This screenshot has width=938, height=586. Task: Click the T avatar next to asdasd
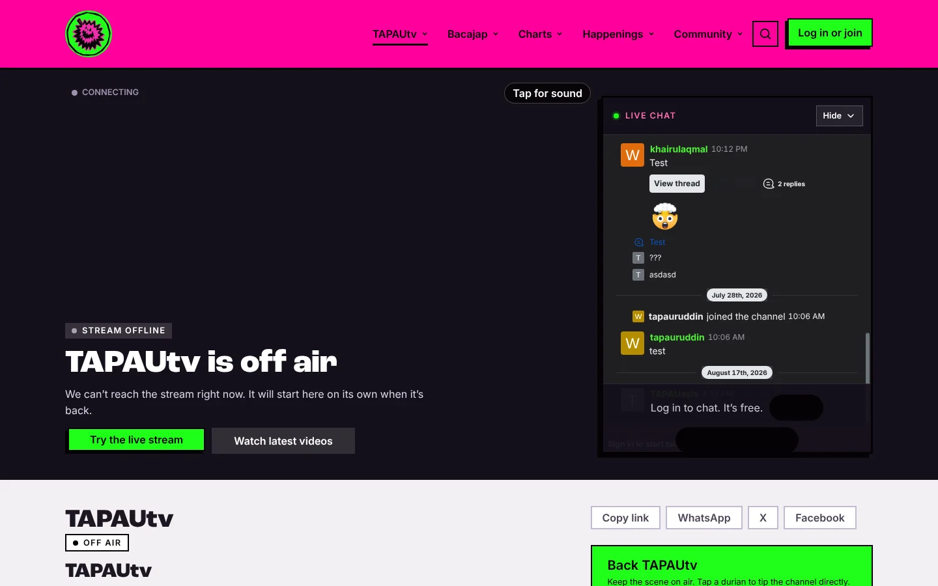point(638,275)
